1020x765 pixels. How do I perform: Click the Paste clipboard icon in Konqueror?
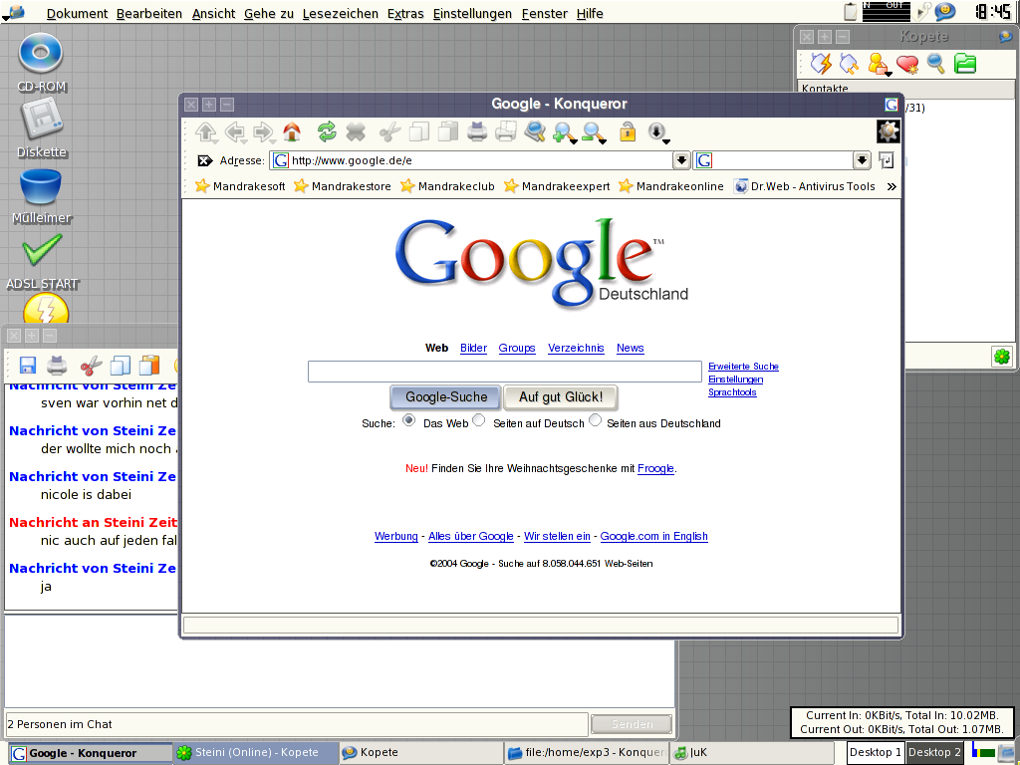[x=447, y=132]
